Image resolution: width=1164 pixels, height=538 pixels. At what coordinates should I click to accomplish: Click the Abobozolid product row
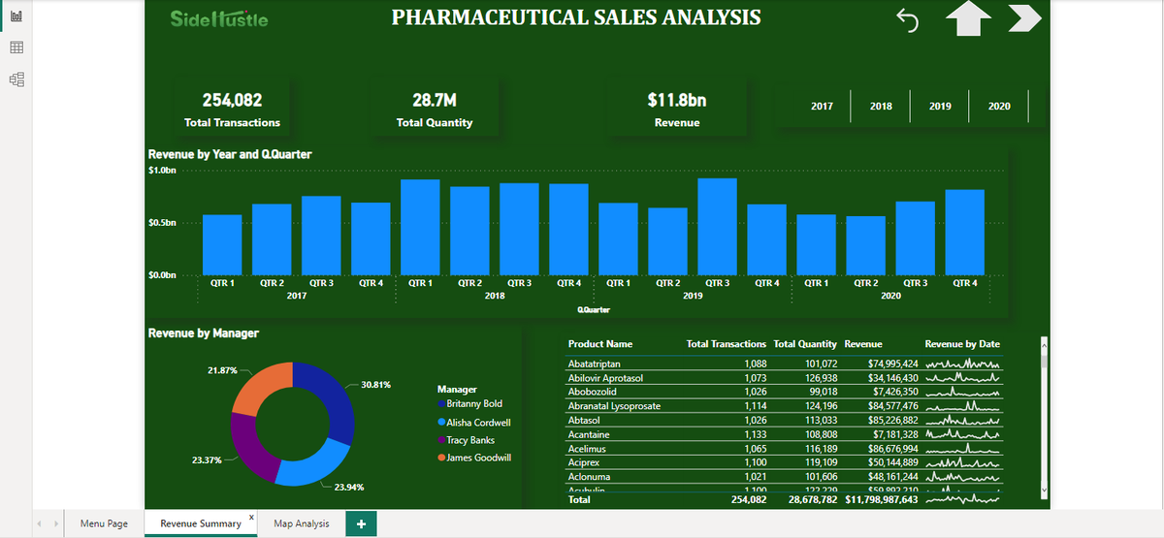coord(786,392)
